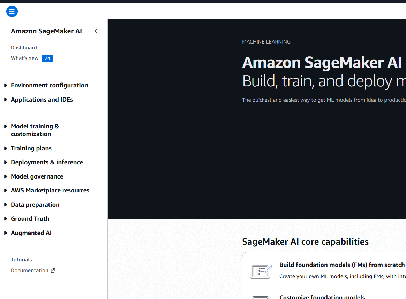Click the foundation models checklist icon
Screen dimensions: 406x299
(261, 272)
